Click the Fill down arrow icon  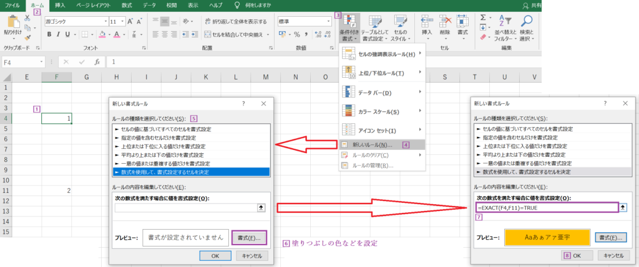483,27
